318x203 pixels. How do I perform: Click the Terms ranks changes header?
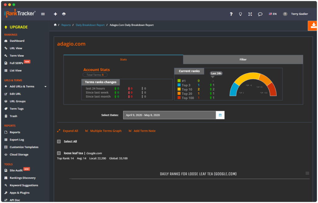tap(101, 82)
